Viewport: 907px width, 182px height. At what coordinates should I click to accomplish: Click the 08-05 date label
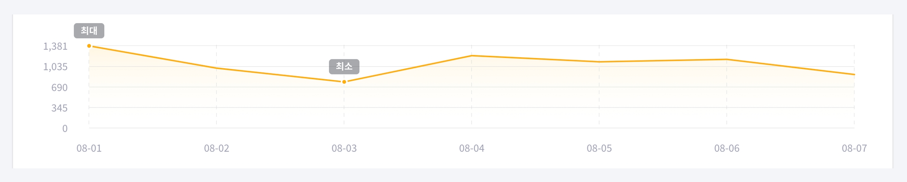pos(599,148)
